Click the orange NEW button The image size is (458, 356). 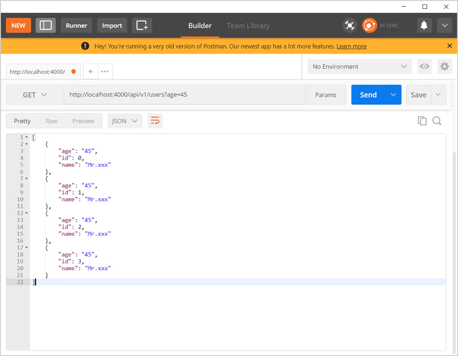coord(18,25)
